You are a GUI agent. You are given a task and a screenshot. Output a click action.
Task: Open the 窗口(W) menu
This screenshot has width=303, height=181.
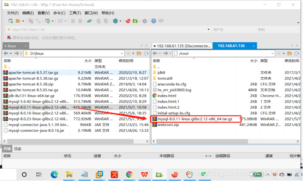coord(91,13)
